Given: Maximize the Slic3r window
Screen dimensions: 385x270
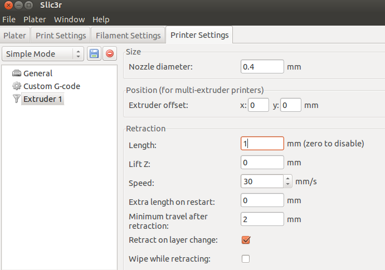Looking at the screenshot, I should tap(29, 5).
